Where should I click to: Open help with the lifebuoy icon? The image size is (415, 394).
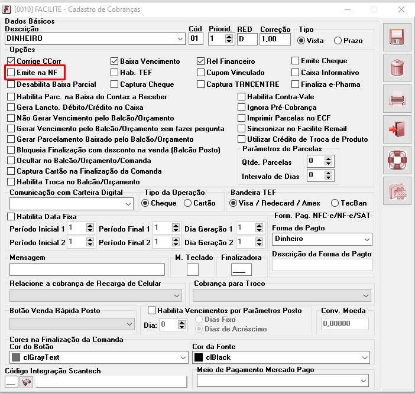coord(397,160)
